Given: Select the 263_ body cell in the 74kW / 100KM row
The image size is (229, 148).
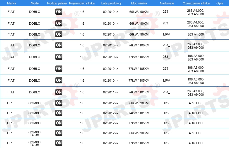Looking at the screenshot, I should [x=166, y=45].
